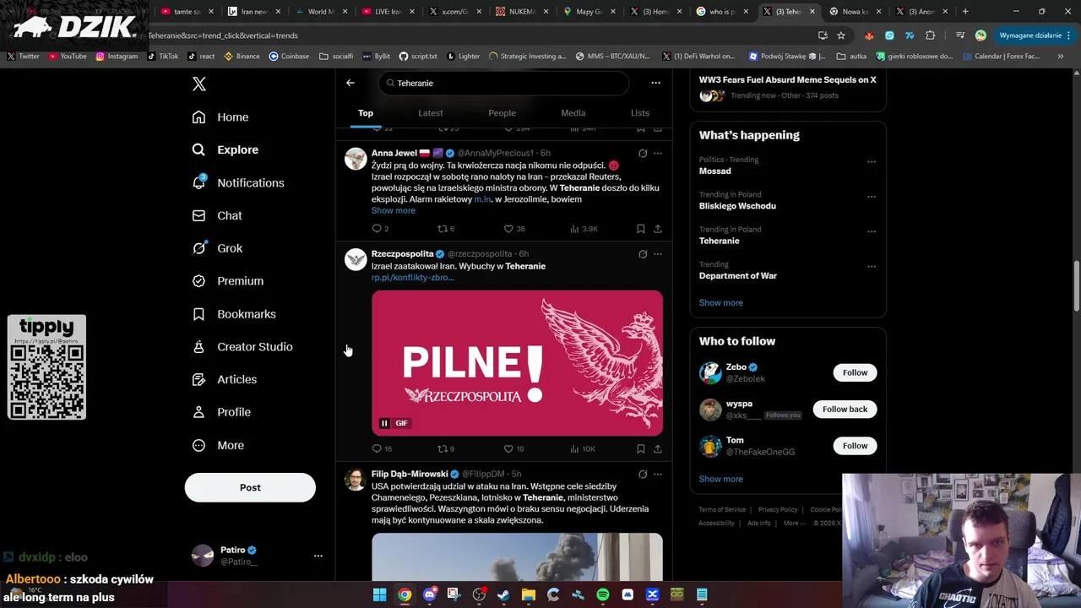The width and height of the screenshot is (1081, 608).
Task: Click the Teheranie search field
Action: pyautogui.click(x=504, y=83)
